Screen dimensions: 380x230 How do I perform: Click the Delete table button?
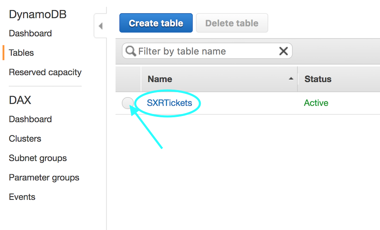[x=232, y=23]
